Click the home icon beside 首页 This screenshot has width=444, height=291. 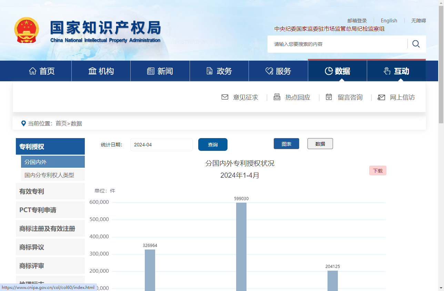(x=33, y=71)
